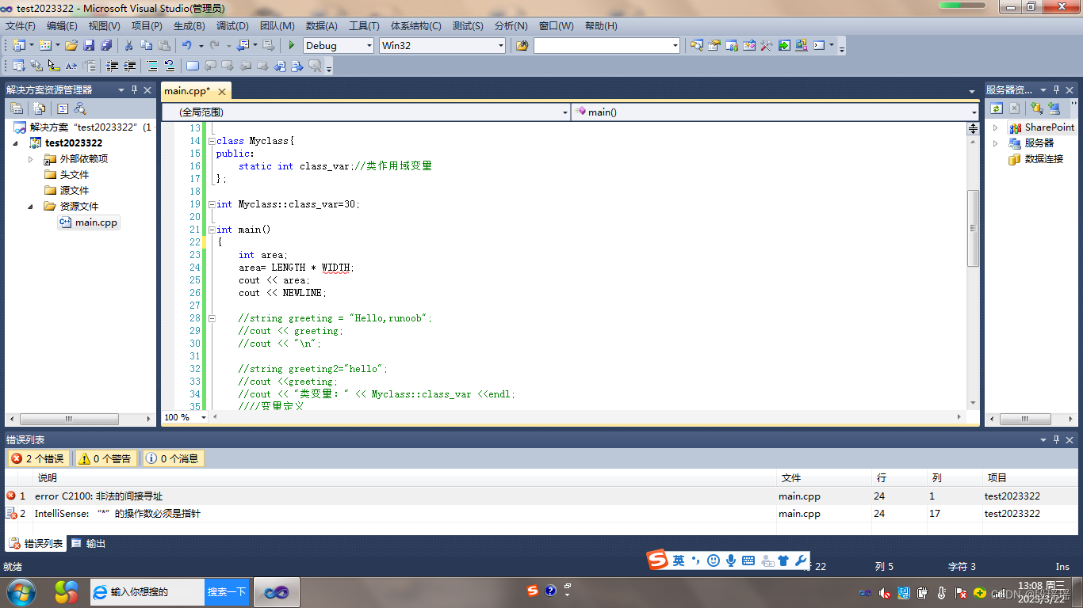Viewport: 1083px width, 608px height.
Task: Open the 100 % zoom dropdown
Action: click(x=204, y=417)
